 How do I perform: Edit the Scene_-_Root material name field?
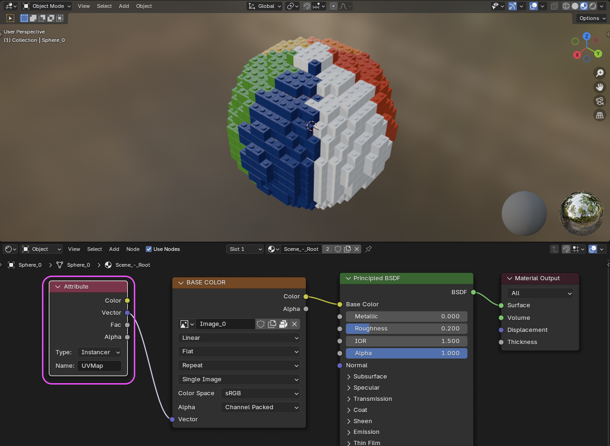301,249
